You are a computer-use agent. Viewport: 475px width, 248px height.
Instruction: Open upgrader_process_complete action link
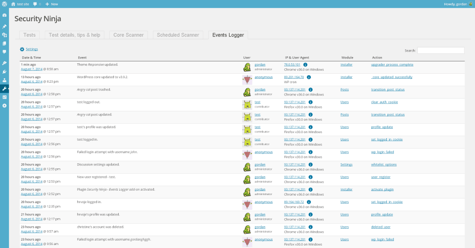click(392, 64)
